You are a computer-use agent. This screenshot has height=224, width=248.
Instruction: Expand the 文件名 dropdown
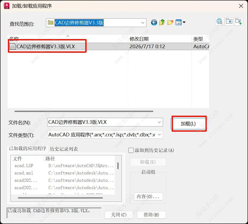[159, 122]
